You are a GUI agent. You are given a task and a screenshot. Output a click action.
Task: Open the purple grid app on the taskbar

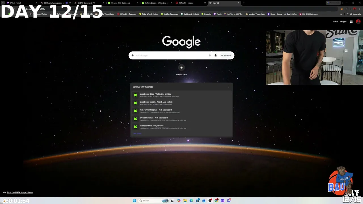pyautogui.click(x=222, y=201)
